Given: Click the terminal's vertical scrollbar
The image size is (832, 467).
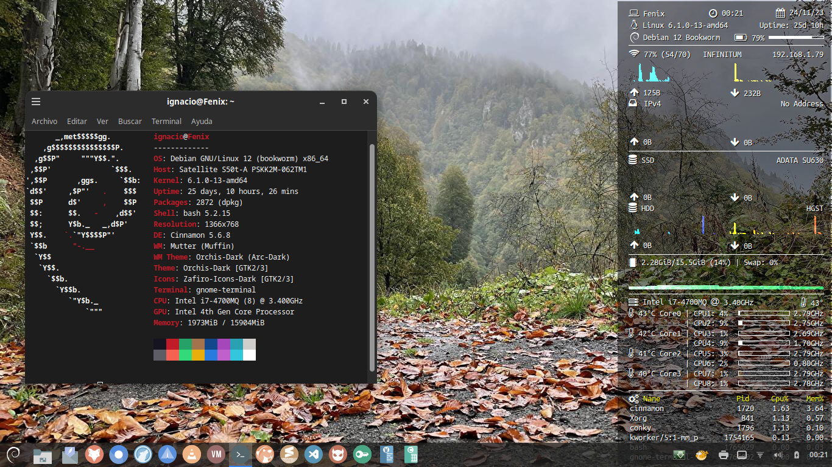Looking at the screenshot, I should 372,255.
